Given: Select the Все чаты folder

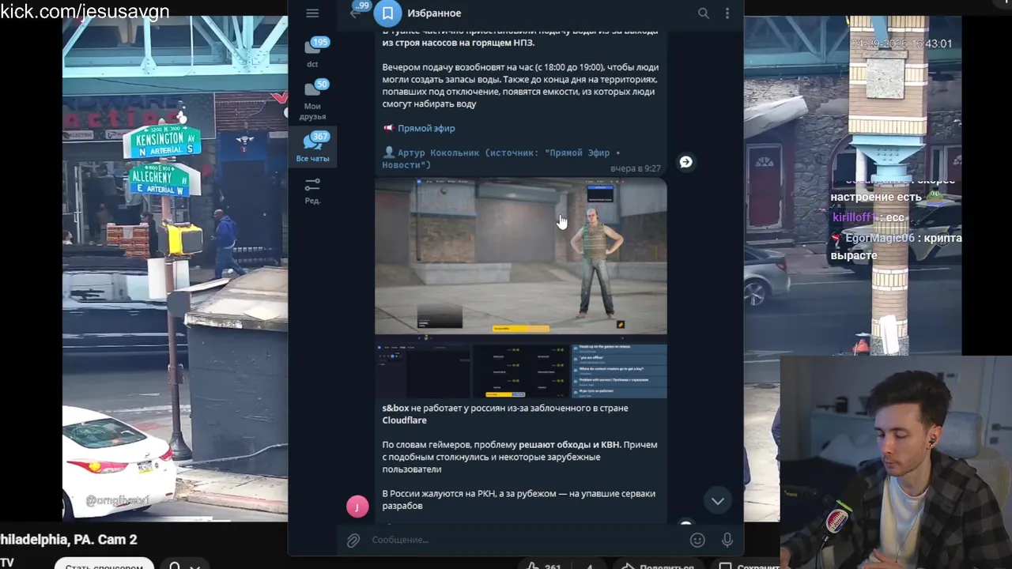Looking at the screenshot, I should click(x=312, y=147).
